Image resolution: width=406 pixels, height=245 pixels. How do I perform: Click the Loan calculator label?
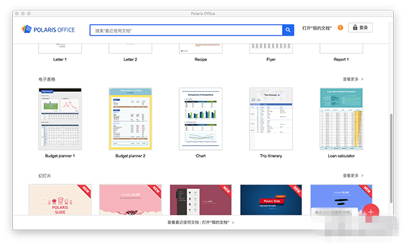click(341, 156)
